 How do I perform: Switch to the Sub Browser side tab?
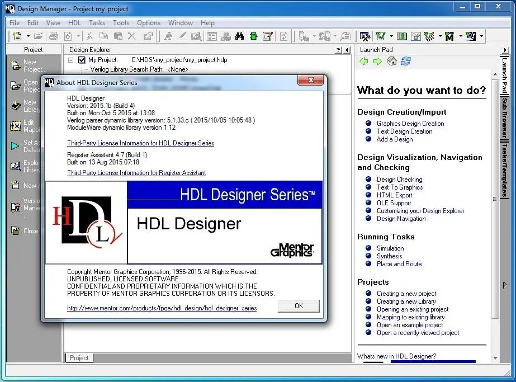tap(504, 118)
